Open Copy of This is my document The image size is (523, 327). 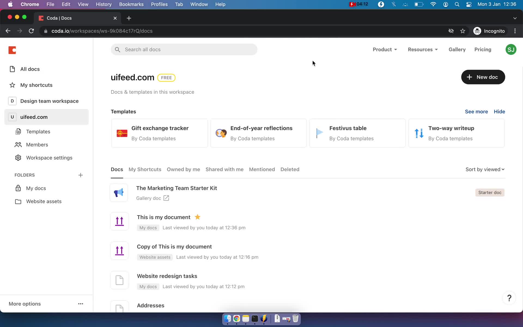tap(174, 247)
